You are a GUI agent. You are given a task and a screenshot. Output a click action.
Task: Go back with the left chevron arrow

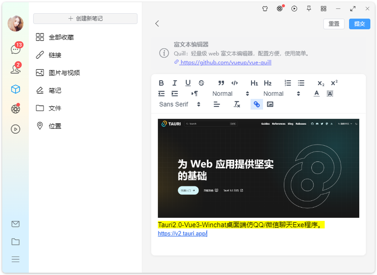157,23
